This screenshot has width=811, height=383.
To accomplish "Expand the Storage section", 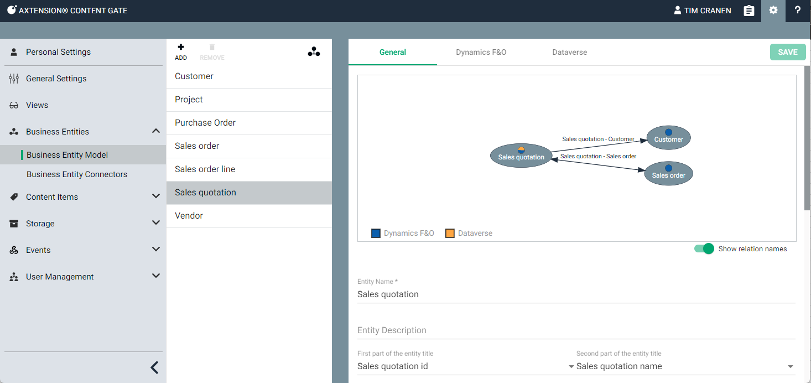I will tap(155, 223).
